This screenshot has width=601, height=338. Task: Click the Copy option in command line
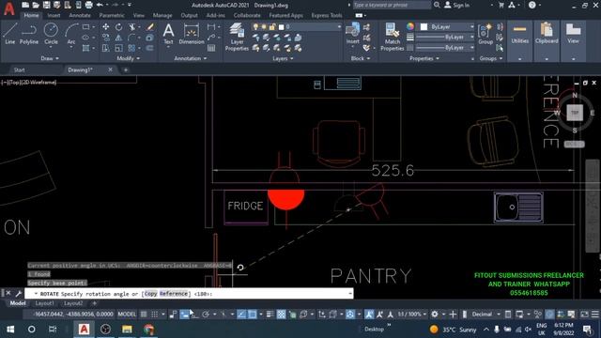pyautogui.click(x=150, y=294)
